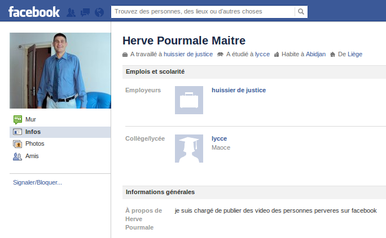386x238 pixels.
Task: Open the lycce school link
Action: 219,138
